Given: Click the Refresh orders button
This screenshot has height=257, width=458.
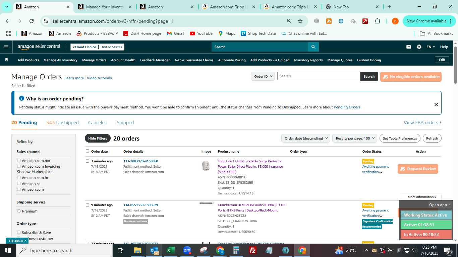Looking at the screenshot, I should click(432, 138).
